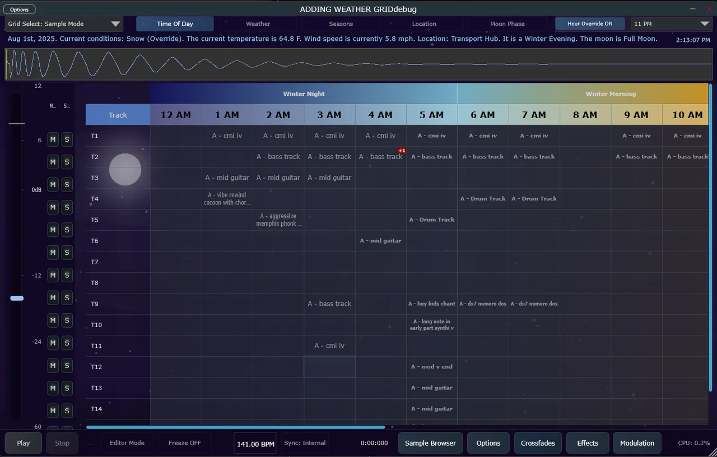
Task: Solo the topmost track using its S button
Action: [67, 139]
